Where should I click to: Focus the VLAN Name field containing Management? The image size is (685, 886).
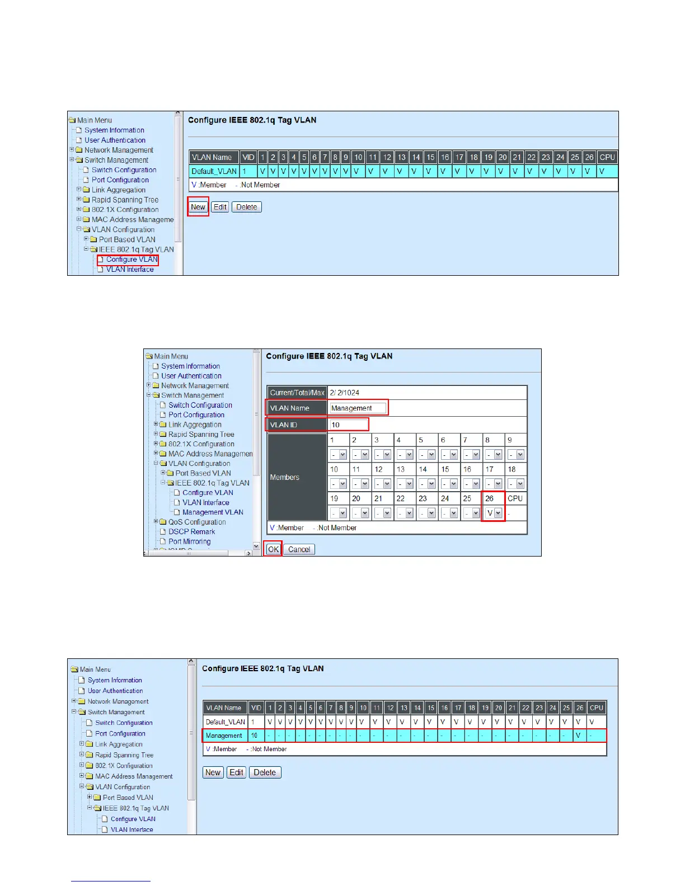coord(358,408)
